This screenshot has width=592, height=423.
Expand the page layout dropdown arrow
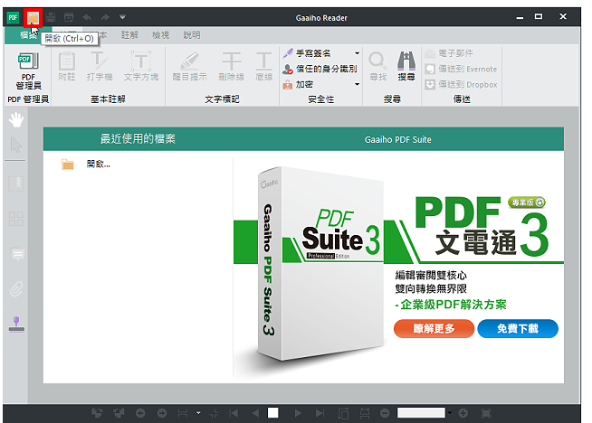point(198,413)
